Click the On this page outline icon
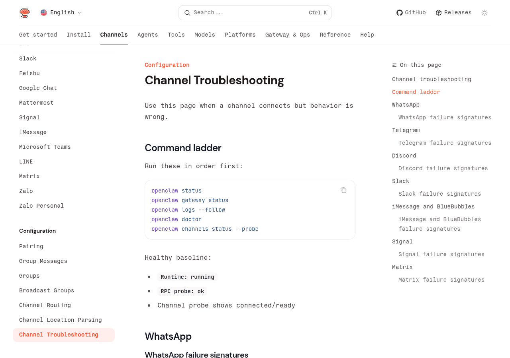The width and height of the screenshot is (510, 358). [x=394, y=64]
